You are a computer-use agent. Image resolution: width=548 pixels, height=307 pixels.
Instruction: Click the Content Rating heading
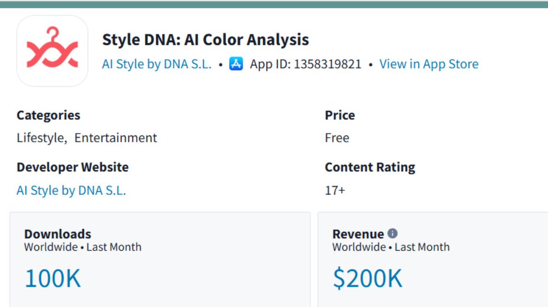370,167
